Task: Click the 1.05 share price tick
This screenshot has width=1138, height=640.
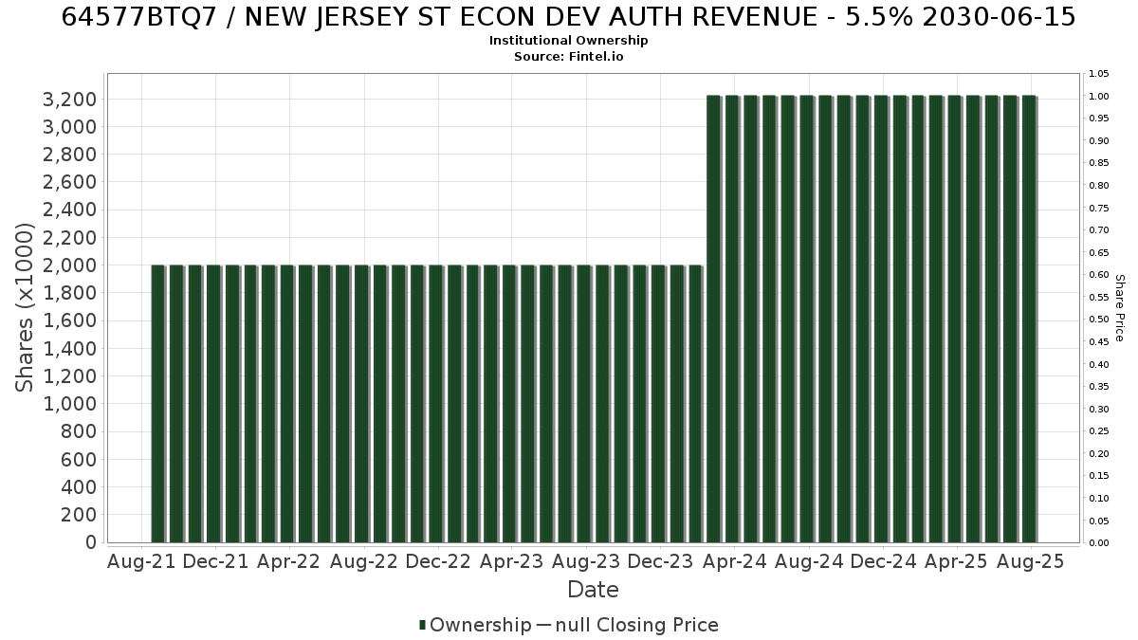Action: (1099, 74)
